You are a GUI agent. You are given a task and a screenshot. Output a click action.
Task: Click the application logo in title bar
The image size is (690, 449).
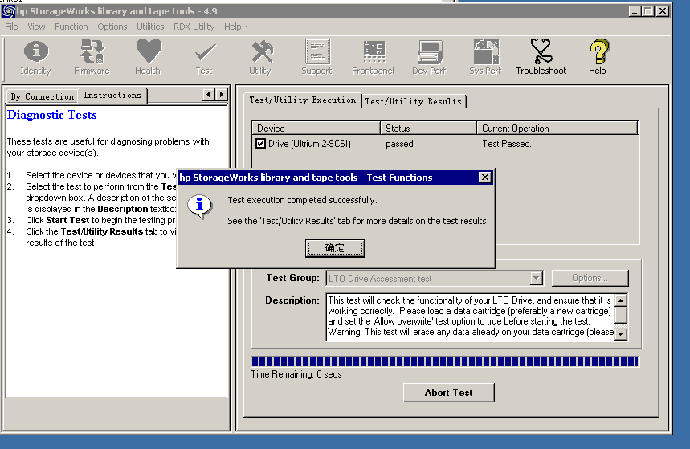tap(8, 10)
